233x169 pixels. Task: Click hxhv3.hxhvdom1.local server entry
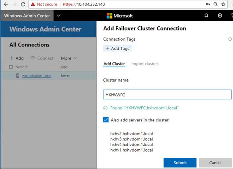(x=132, y=139)
